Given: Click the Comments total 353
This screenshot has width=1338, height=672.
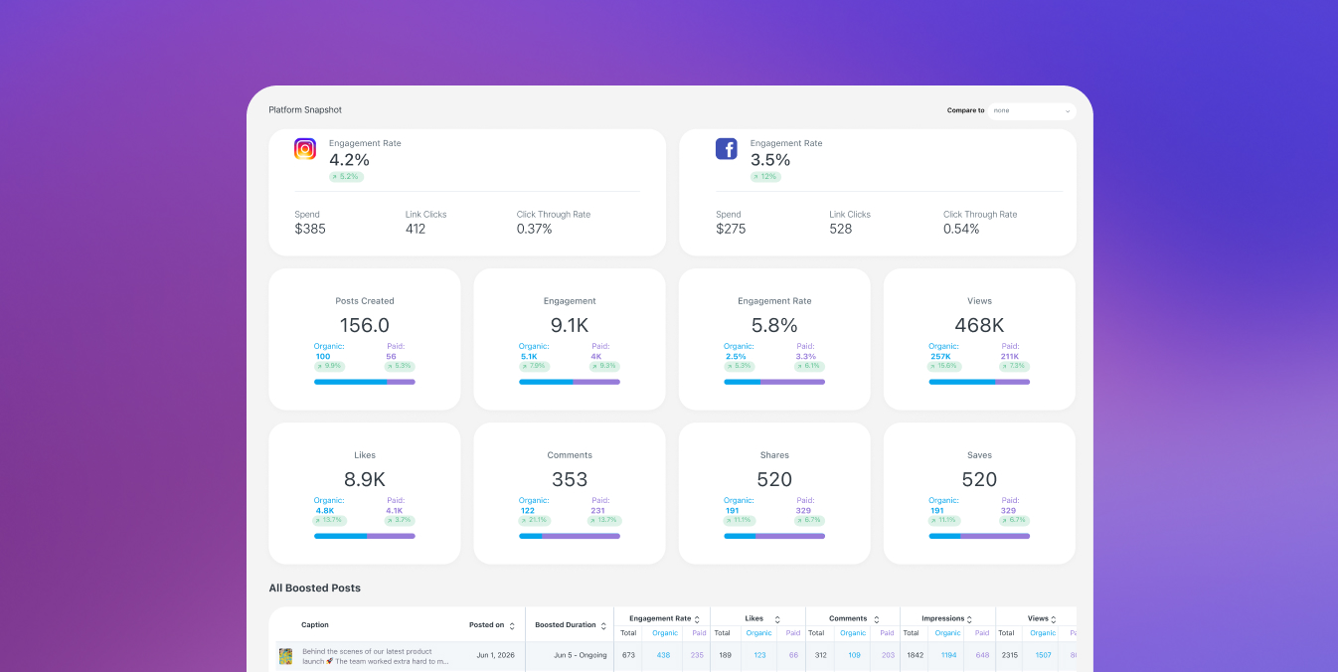Looking at the screenshot, I should (x=570, y=479).
